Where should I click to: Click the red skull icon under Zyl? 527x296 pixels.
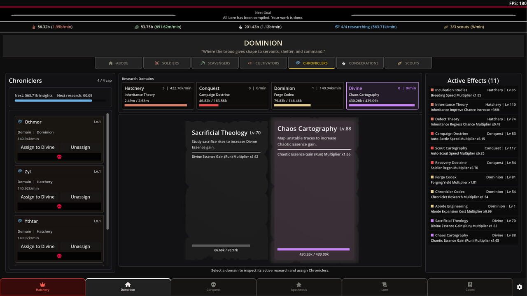59,206
